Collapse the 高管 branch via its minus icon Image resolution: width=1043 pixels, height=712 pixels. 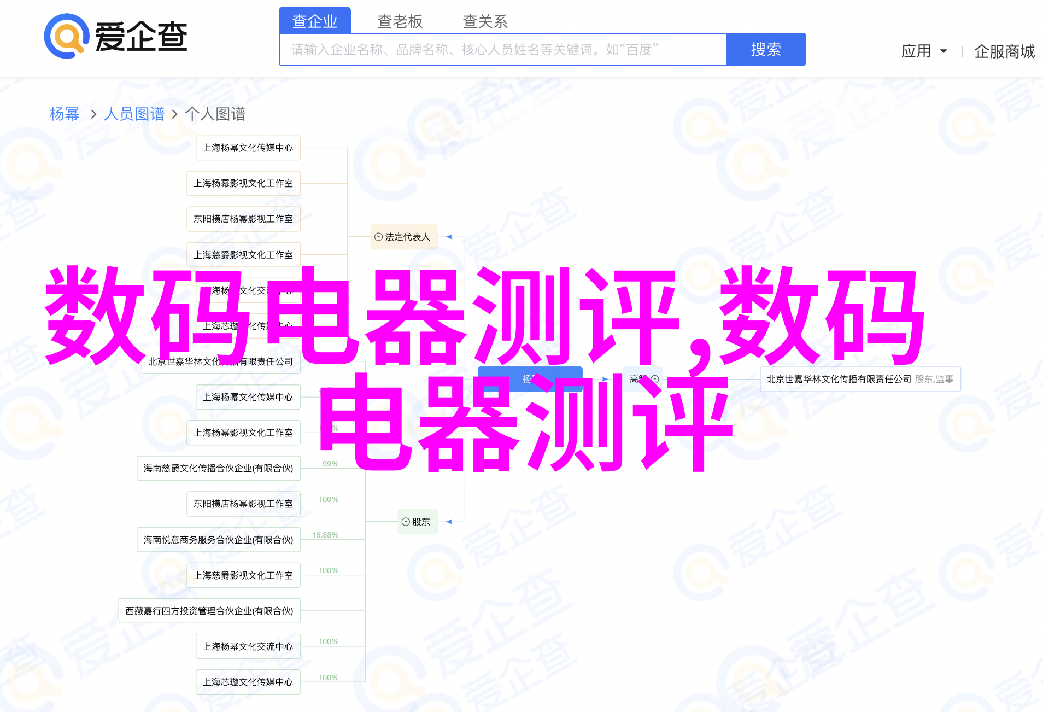click(655, 379)
